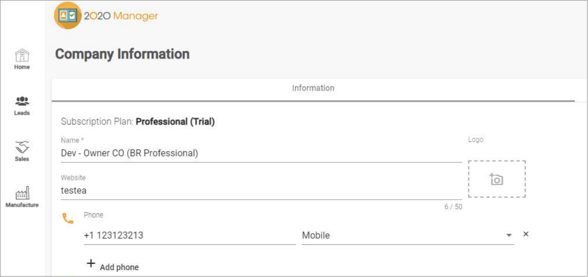Click the 2020 Manager logo icon

pos(67,16)
